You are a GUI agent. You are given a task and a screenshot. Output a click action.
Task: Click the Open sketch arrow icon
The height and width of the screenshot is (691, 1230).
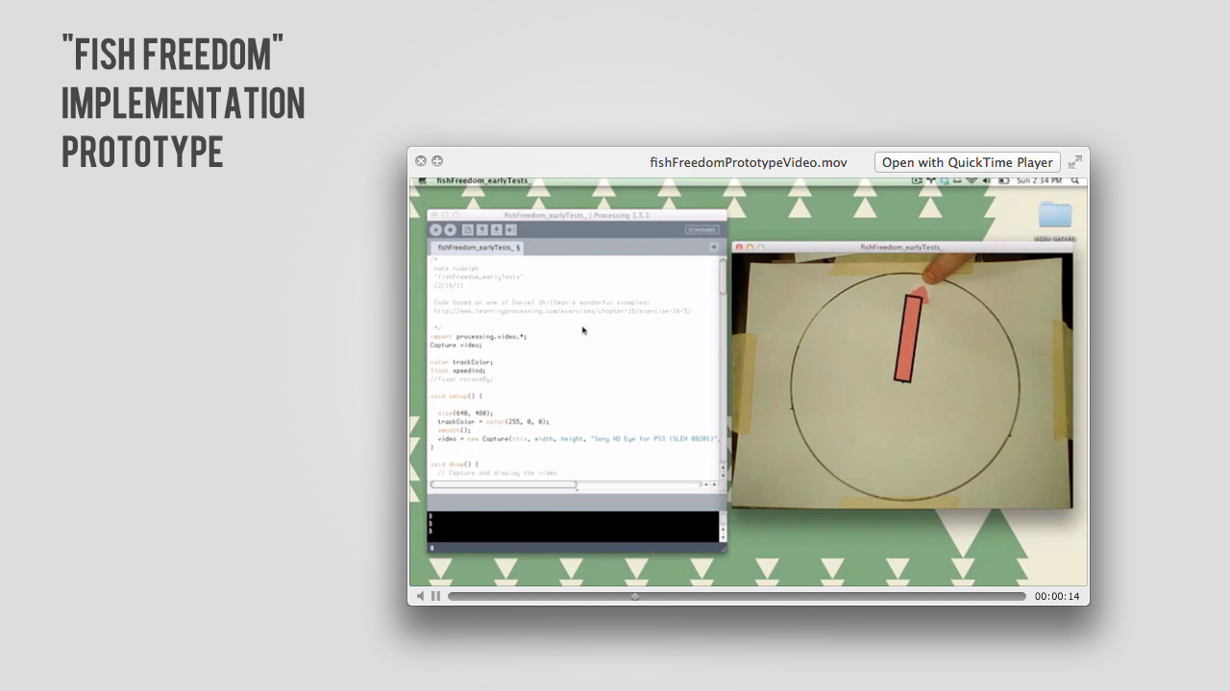pyautogui.click(x=482, y=230)
